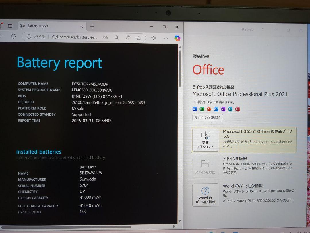Click the Platform Role value Mobile
Viewport: 310px width, 233px height.
click(x=78, y=108)
